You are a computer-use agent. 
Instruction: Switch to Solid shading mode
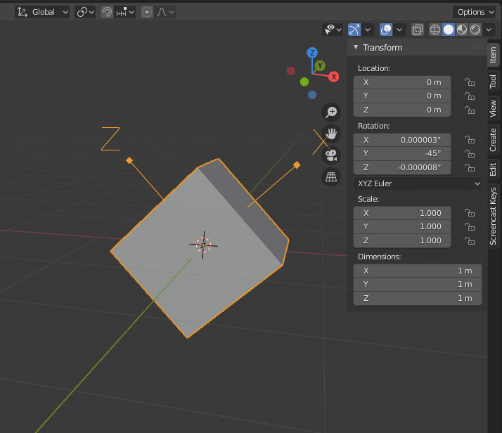tap(449, 30)
